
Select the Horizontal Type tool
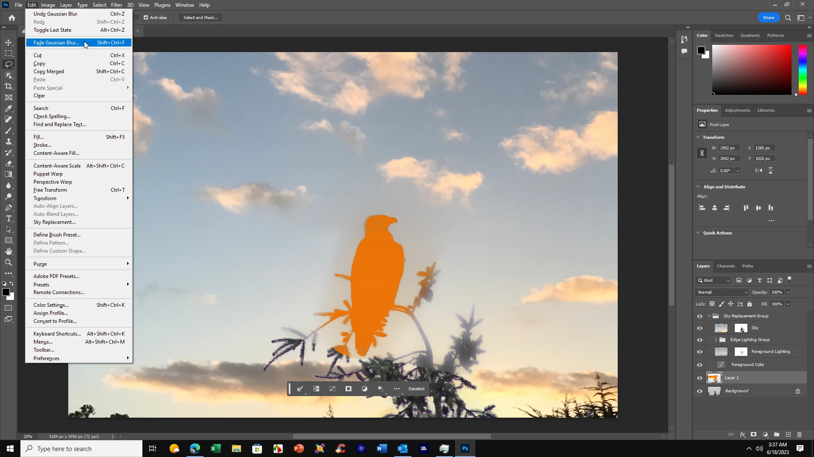[8, 219]
